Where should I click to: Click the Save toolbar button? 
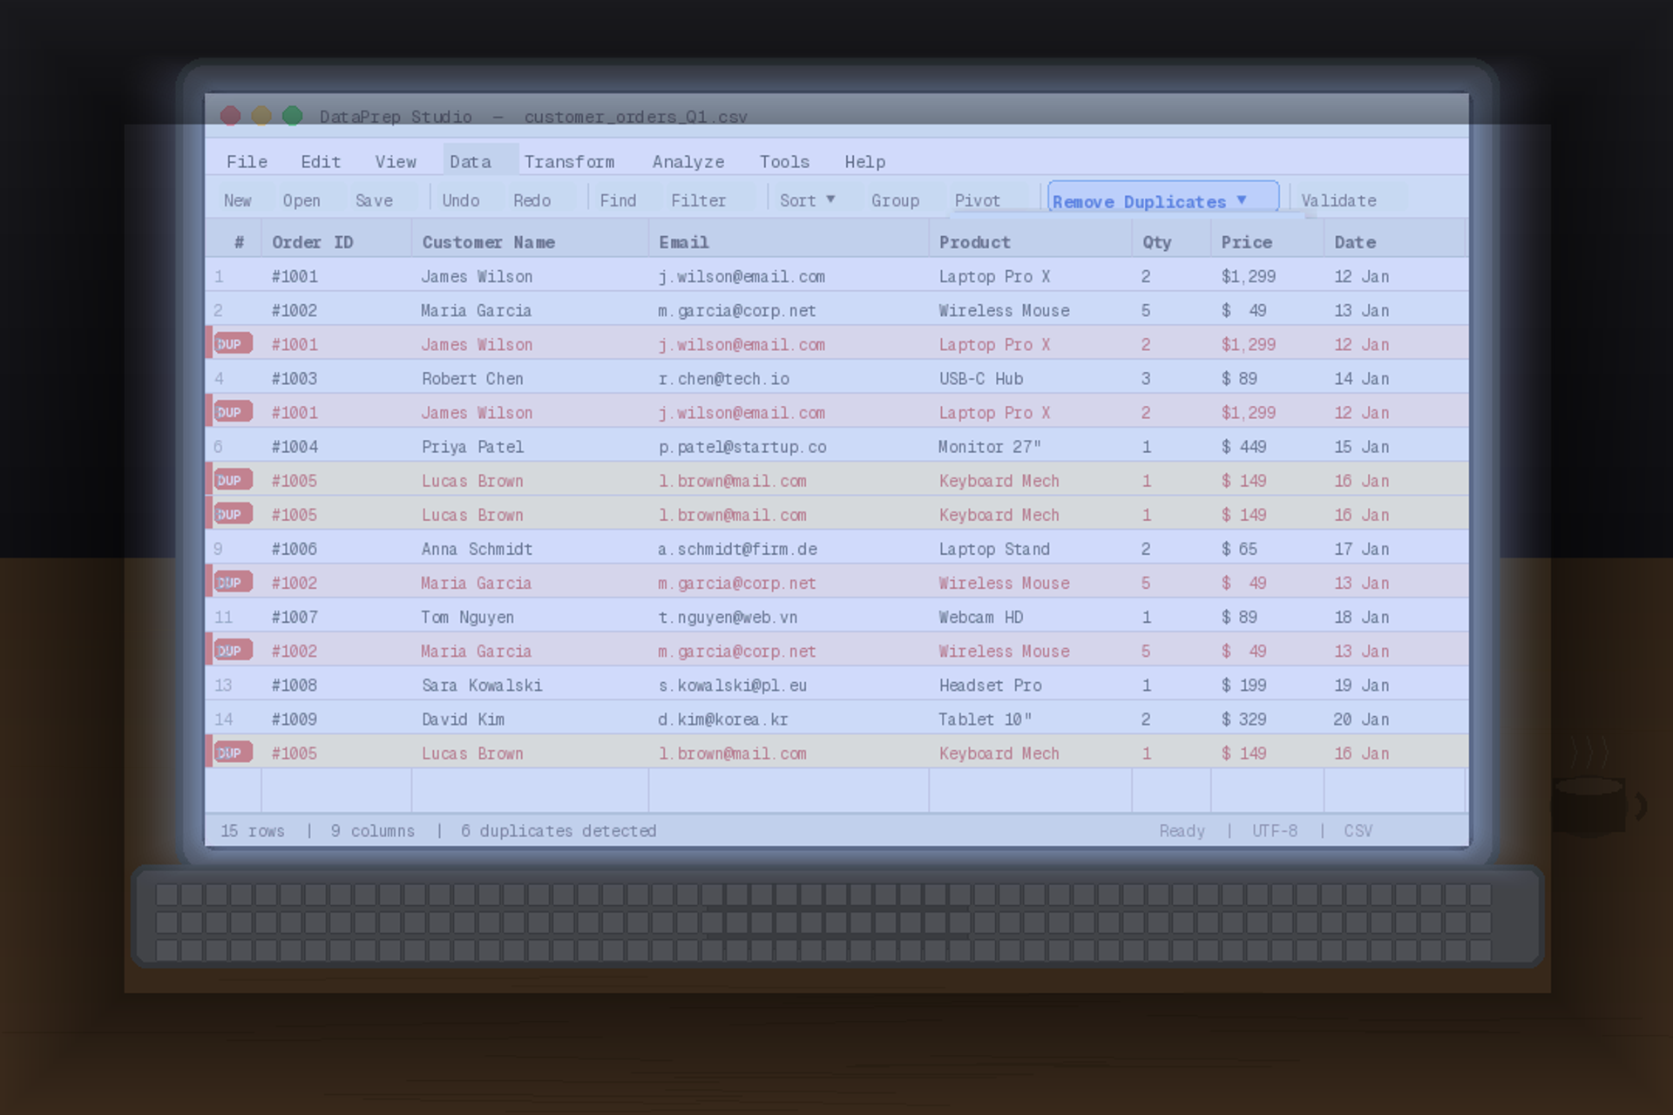pyautogui.click(x=374, y=200)
